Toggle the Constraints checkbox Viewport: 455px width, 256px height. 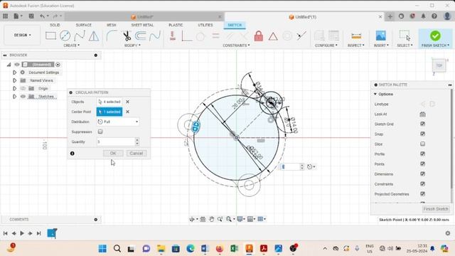pyautogui.click(x=422, y=184)
